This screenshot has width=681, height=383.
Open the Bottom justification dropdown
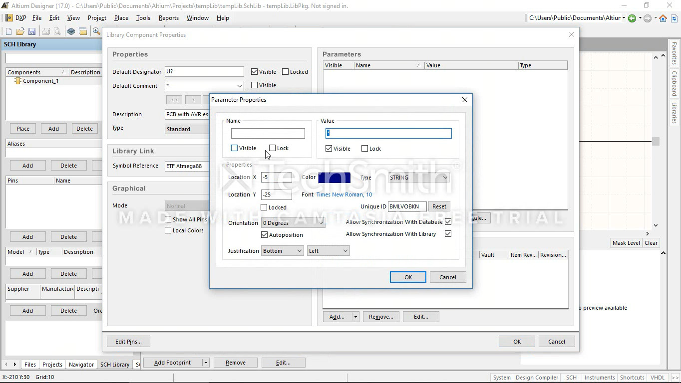coord(283,251)
